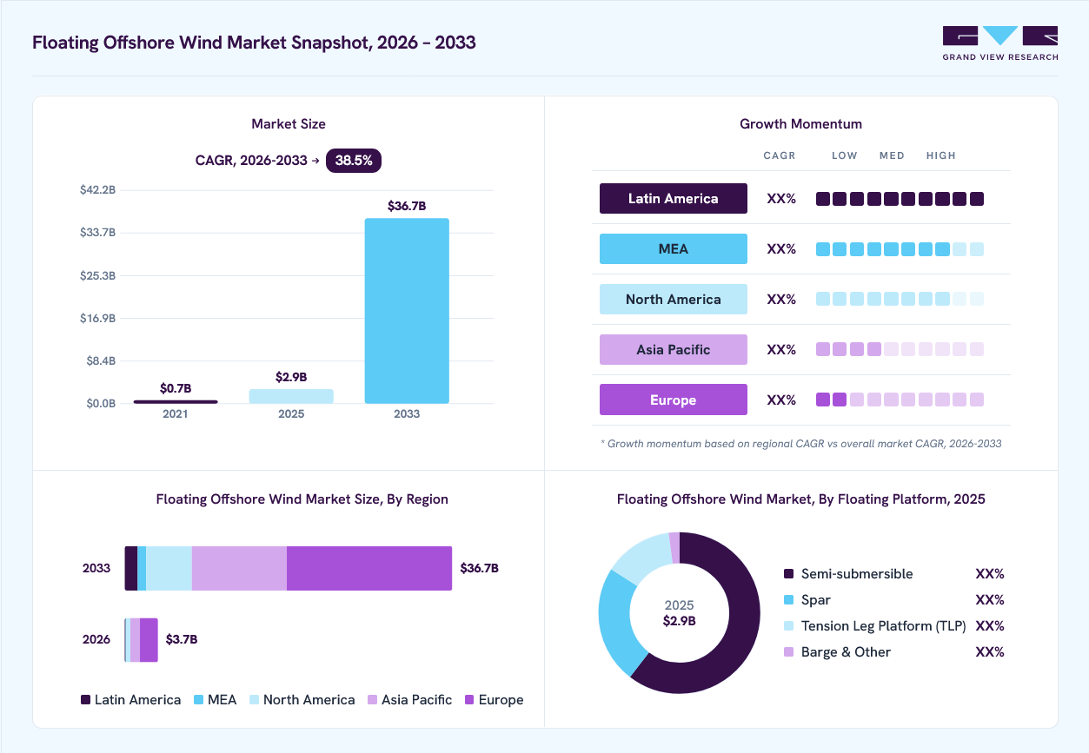The height and width of the screenshot is (753, 1089).
Task: Select the MEA region label in Growth Momentum
Action: point(674,248)
